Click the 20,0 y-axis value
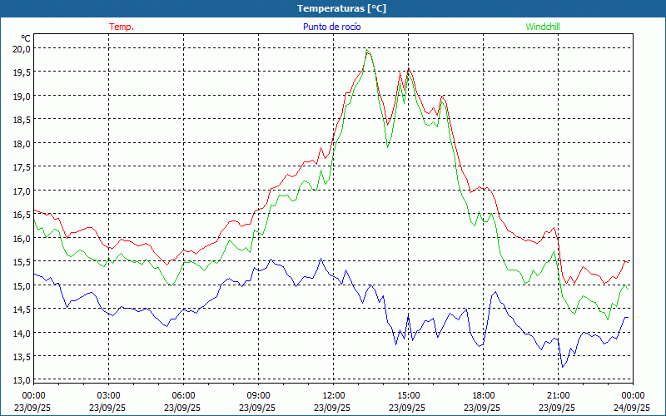This screenshot has height=416, width=666. (x=21, y=48)
